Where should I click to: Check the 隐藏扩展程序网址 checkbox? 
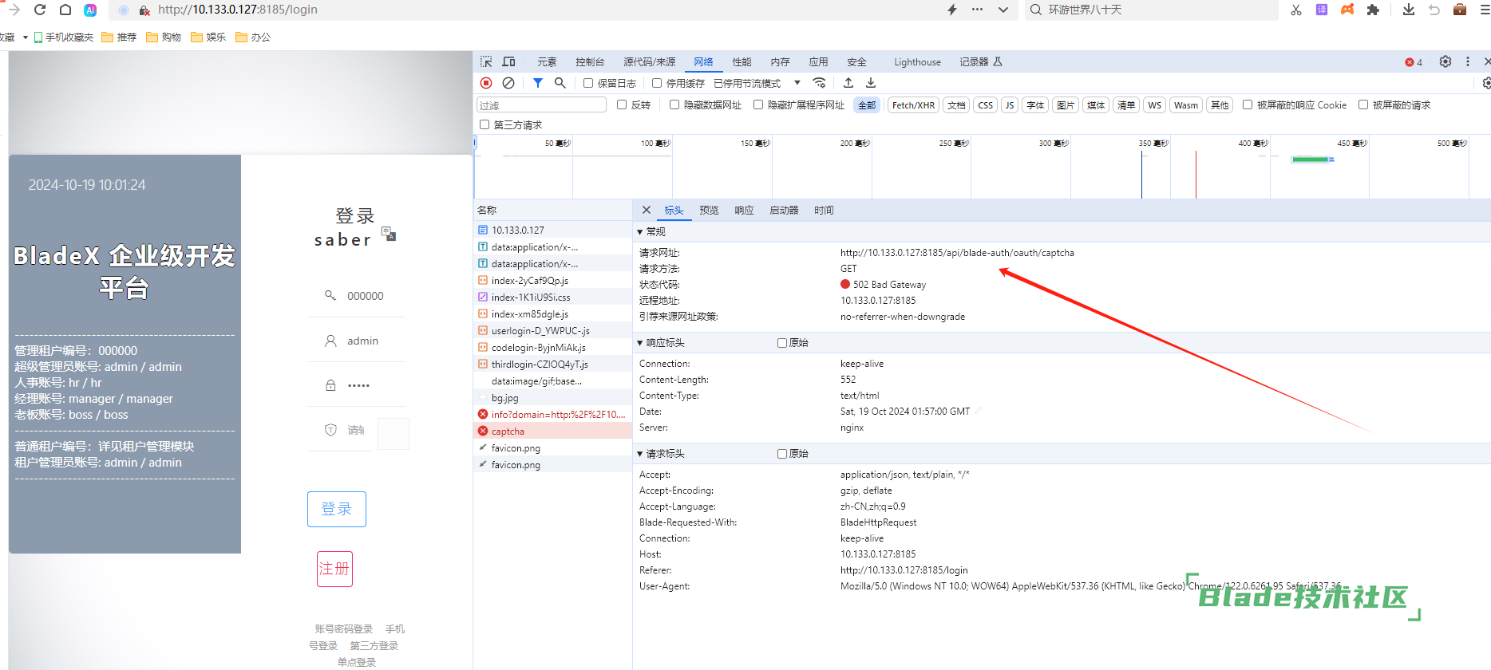point(758,104)
